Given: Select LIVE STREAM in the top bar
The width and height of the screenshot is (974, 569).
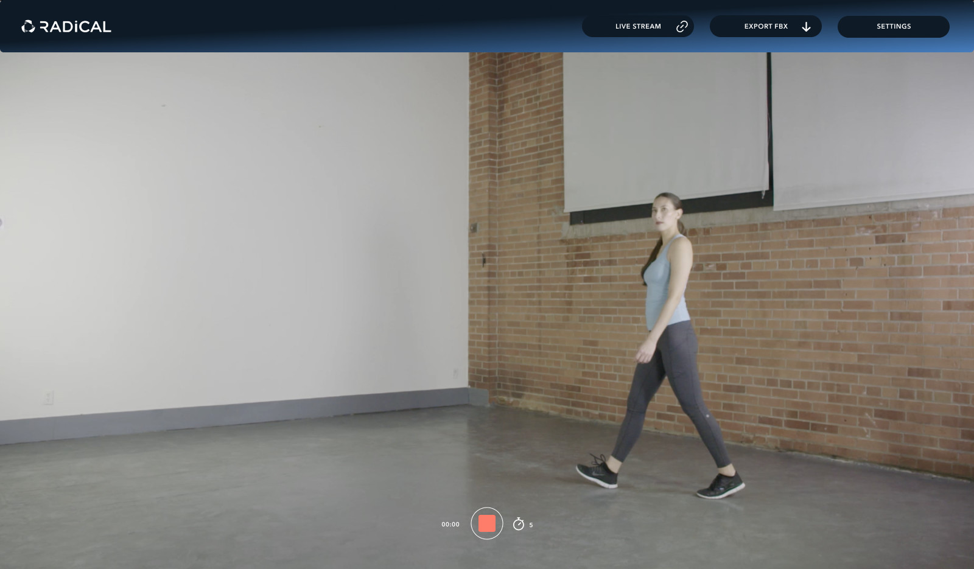Looking at the screenshot, I should 638,26.
